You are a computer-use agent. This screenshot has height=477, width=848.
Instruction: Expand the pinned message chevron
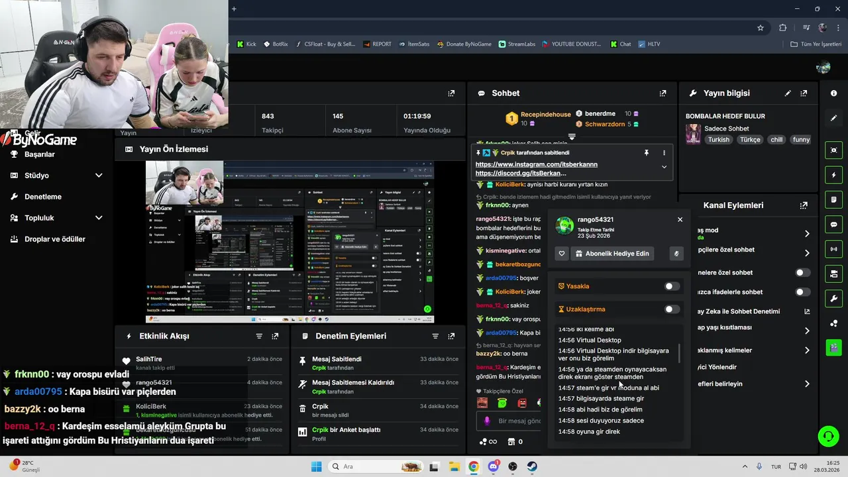click(664, 167)
